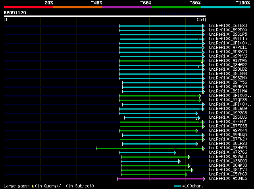View the UniRef100_A2YRL3 hit label

[228, 157]
